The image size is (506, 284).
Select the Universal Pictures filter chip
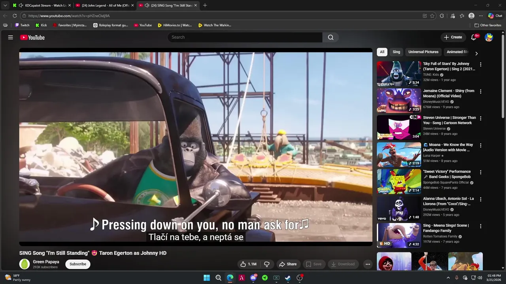pos(423,52)
